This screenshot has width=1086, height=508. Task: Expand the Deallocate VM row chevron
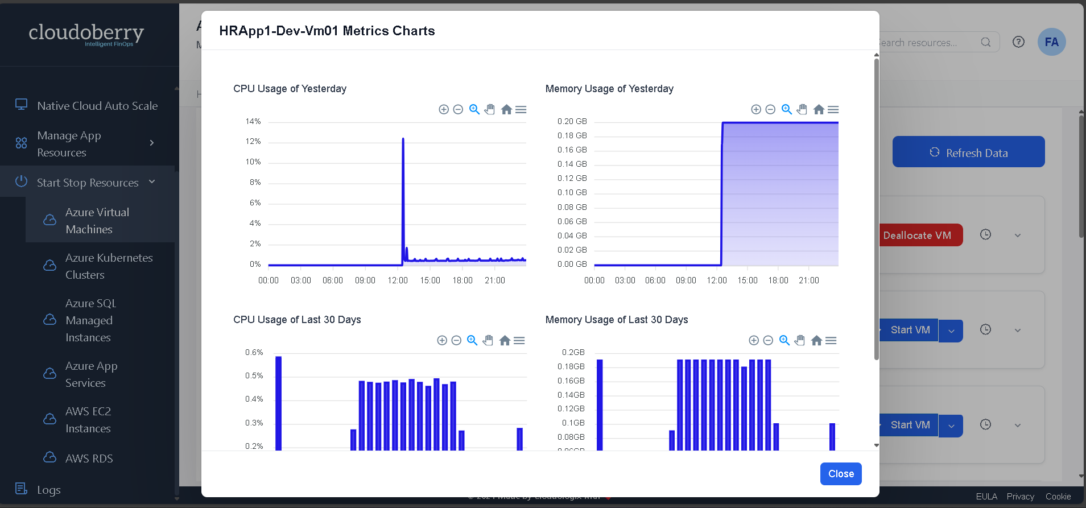tap(1018, 236)
